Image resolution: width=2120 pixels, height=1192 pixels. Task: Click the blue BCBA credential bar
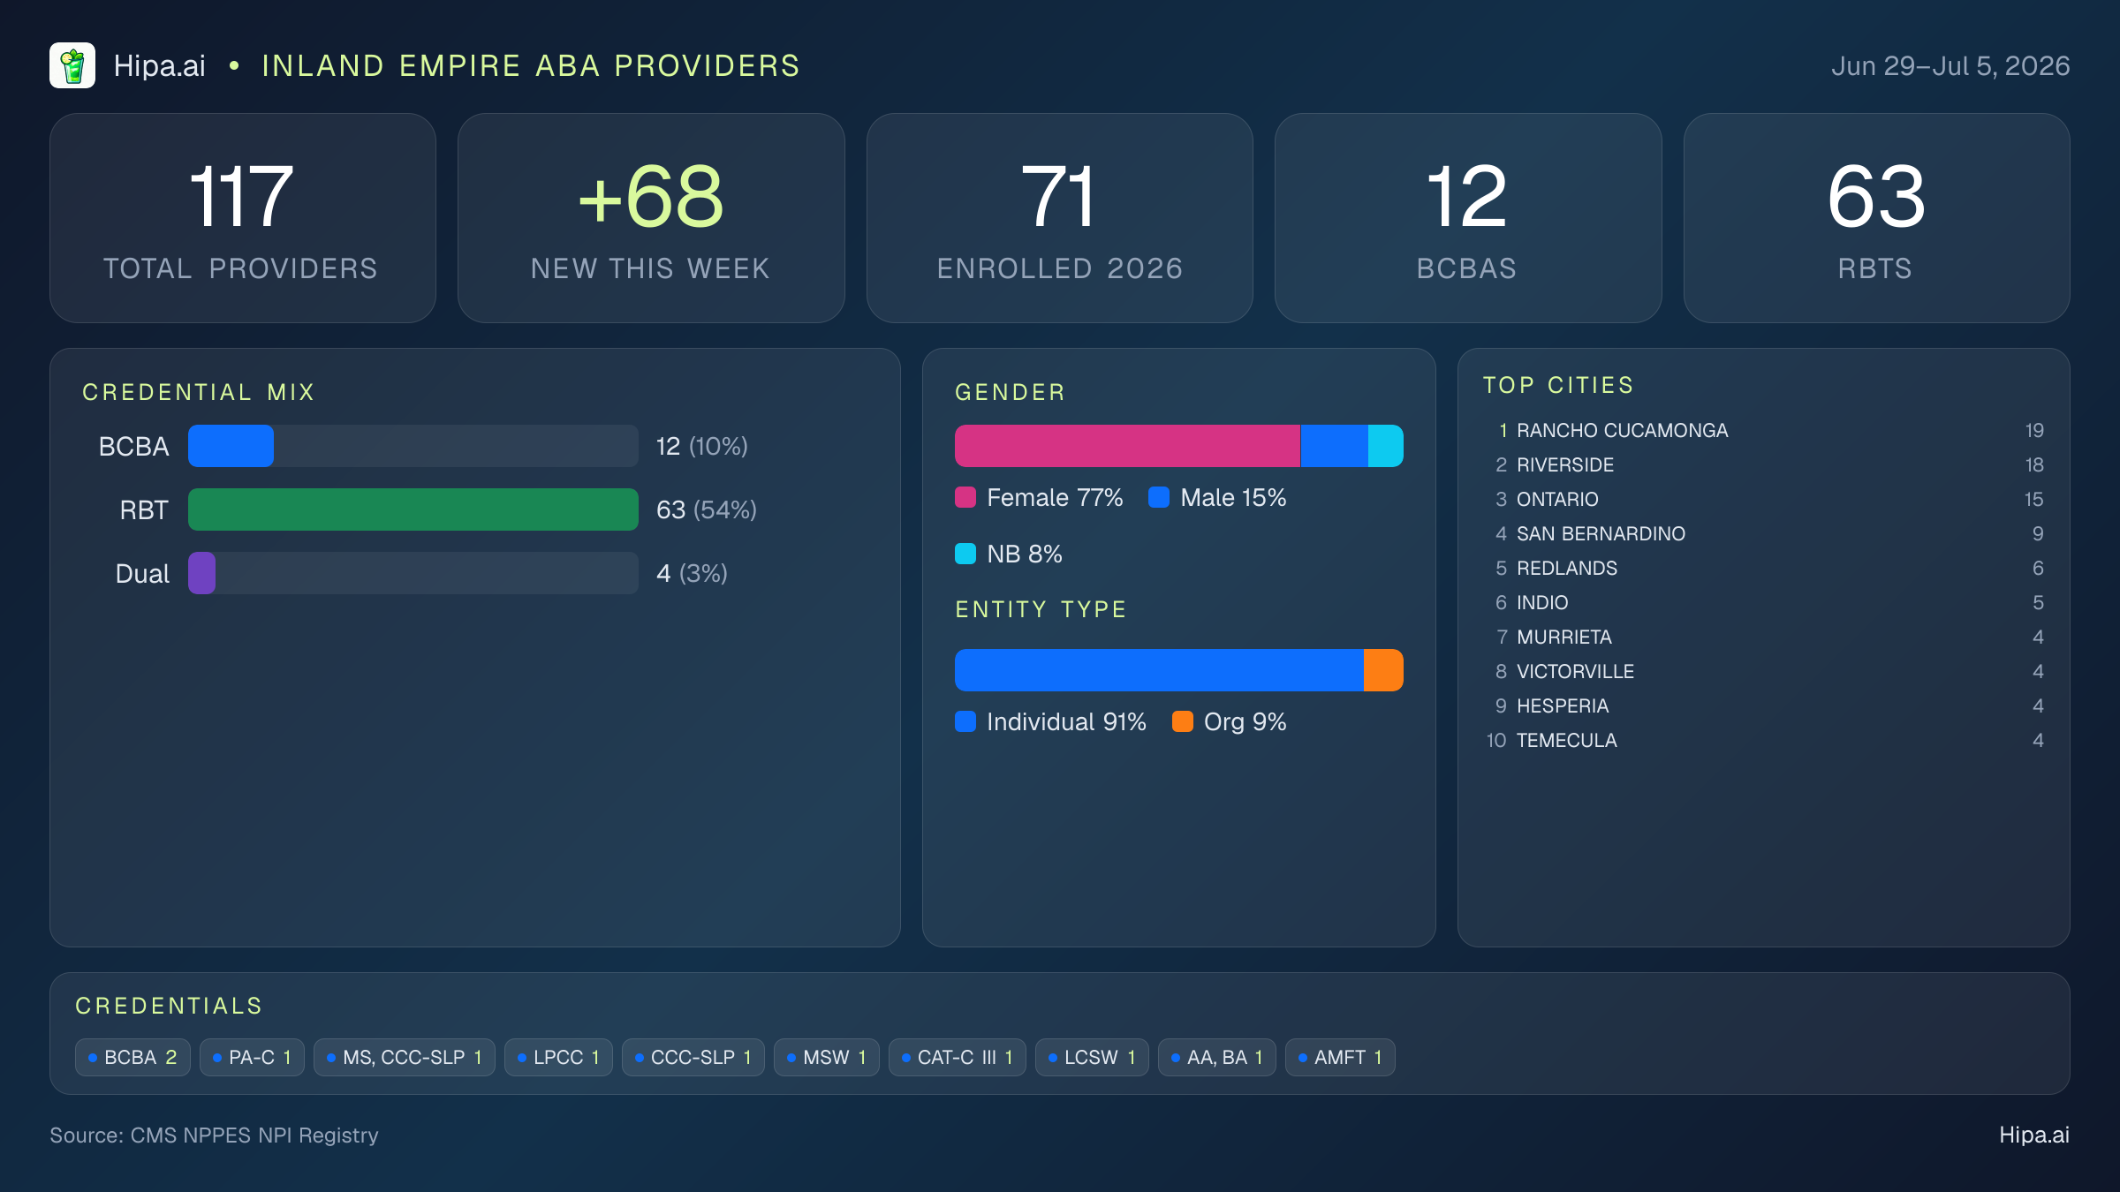pyautogui.click(x=231, y=446)
